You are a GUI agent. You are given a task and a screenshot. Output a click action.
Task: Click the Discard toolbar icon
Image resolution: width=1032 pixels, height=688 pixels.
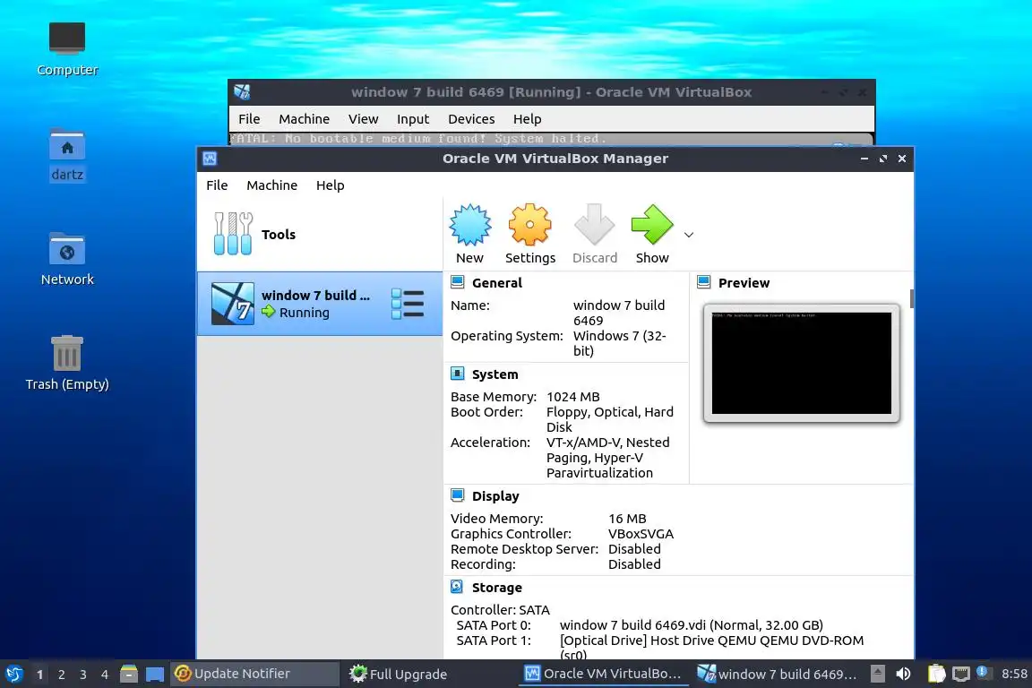click(x=594, y=225)
